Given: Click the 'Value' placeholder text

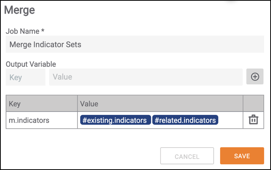Looking at the screenshot, I should (62, 77).
